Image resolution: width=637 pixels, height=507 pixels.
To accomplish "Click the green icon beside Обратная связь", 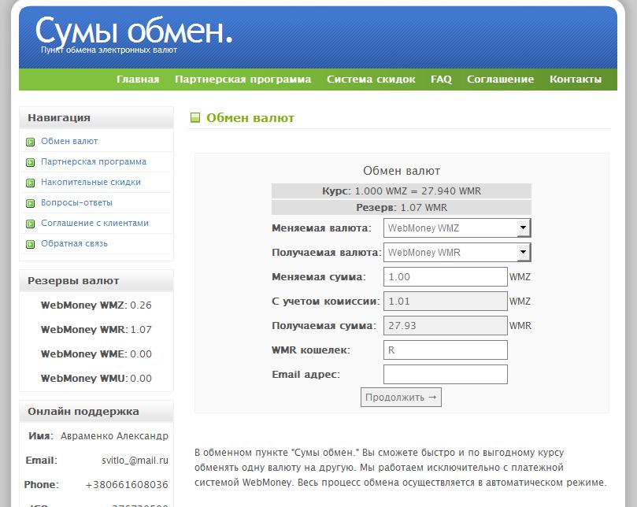I will [31, 244].
